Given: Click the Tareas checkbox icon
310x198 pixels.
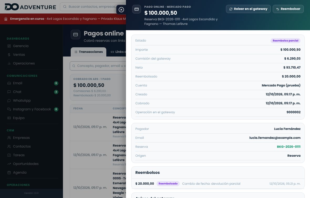Looking at the screenshot, I should [x=9, y=155].
